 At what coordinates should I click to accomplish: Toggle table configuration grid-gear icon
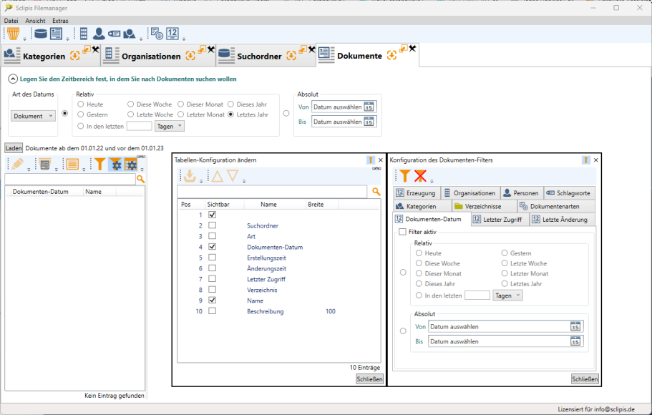click(130, 165)
